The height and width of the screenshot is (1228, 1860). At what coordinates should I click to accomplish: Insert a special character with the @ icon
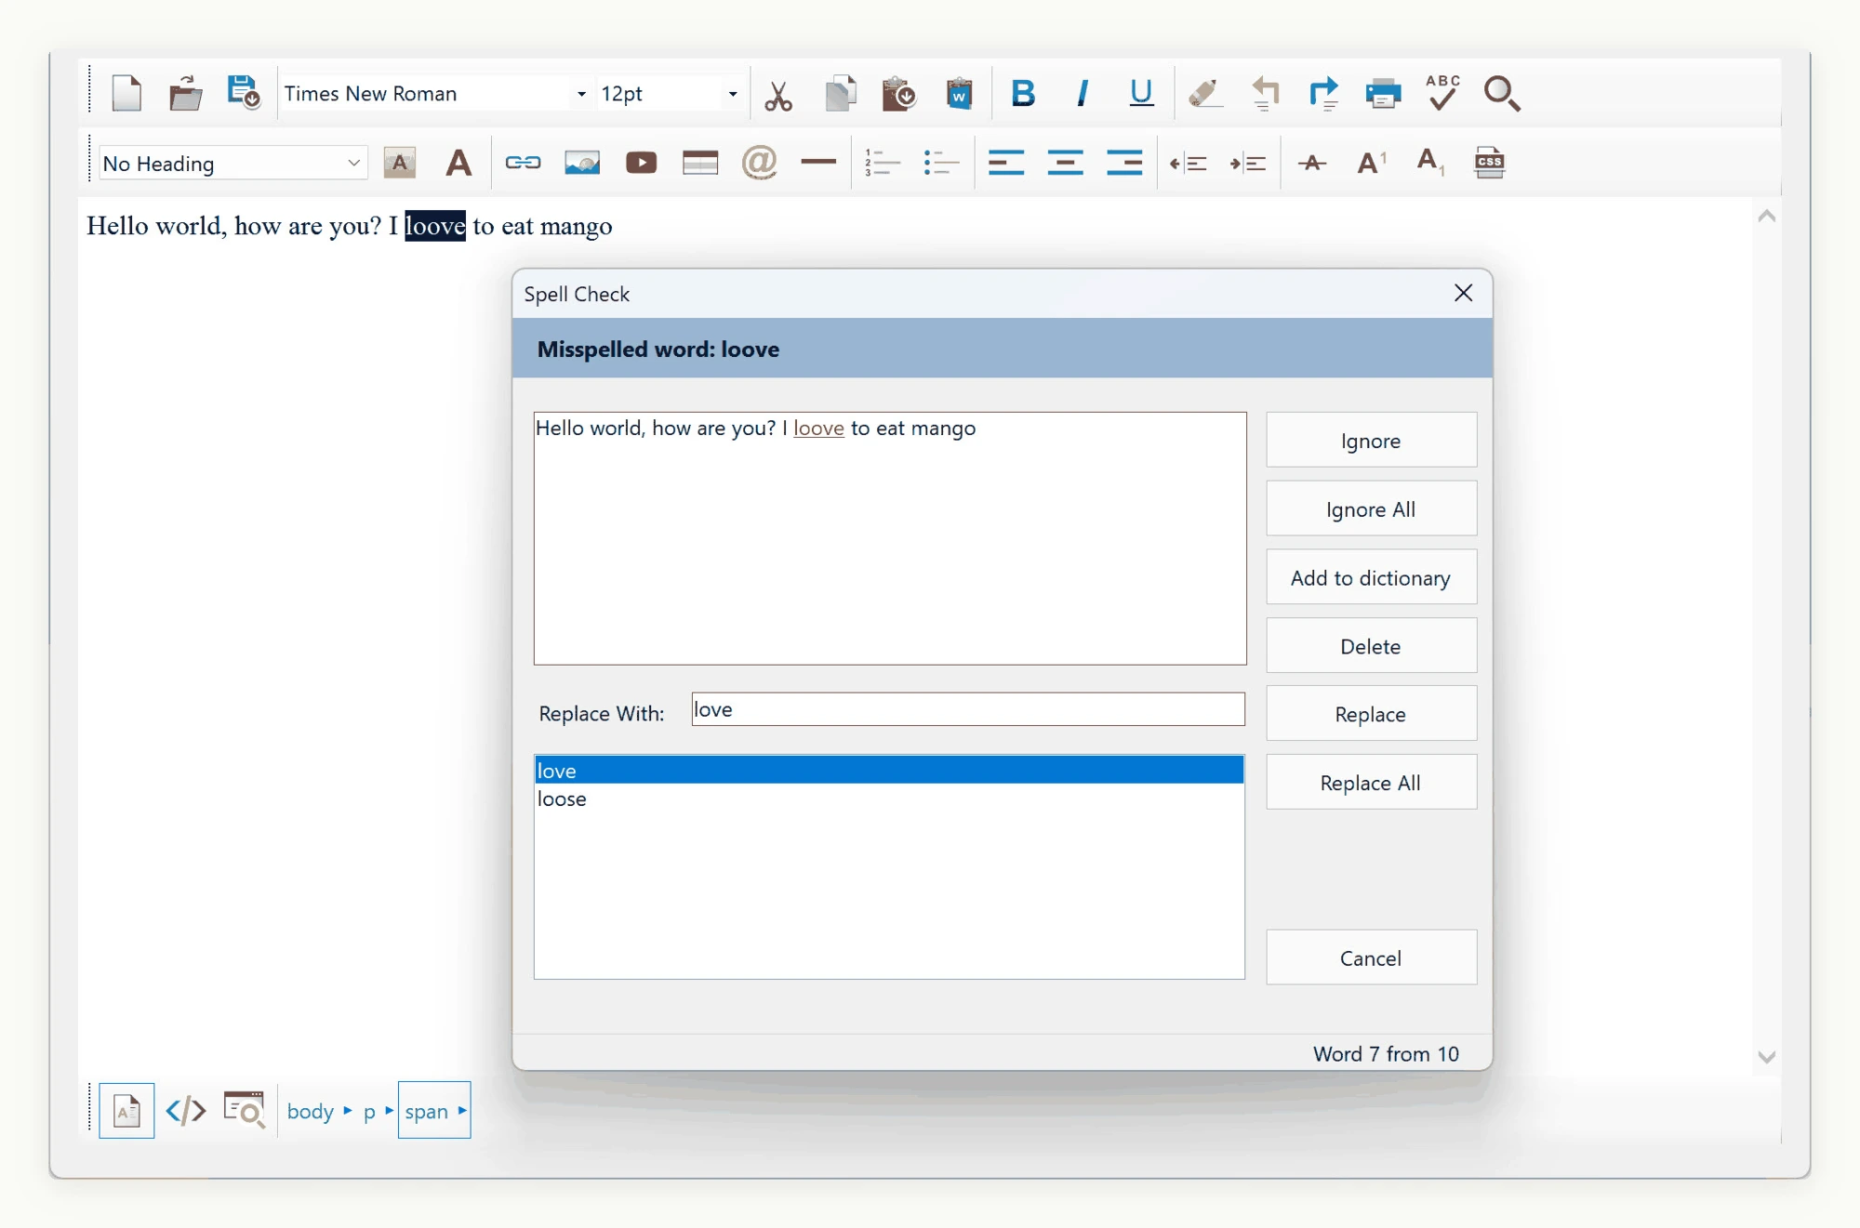(x=759, y=163)
